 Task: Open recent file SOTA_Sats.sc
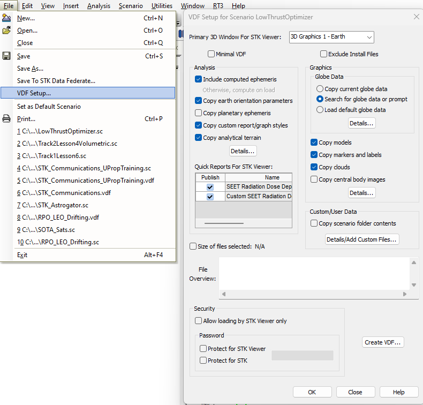[x=88, y=230]
